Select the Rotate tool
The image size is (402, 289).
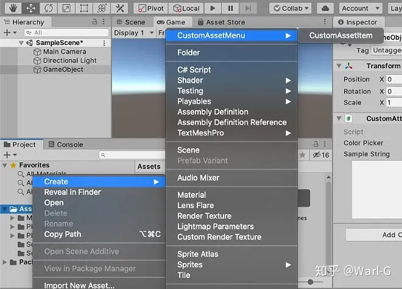(49, 8)
